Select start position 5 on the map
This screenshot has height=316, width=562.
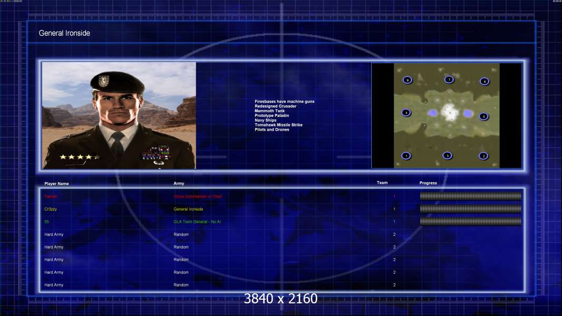pos(484,116)
